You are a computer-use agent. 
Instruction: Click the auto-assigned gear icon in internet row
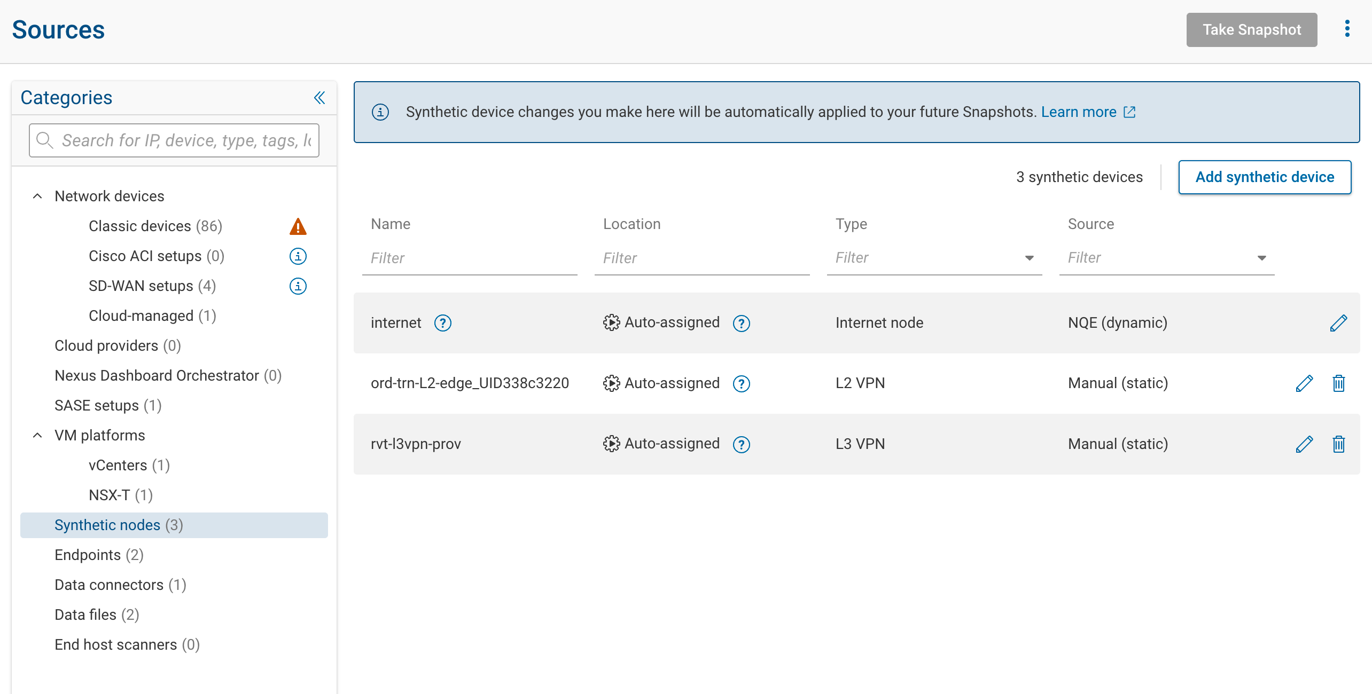click(611, 322)
